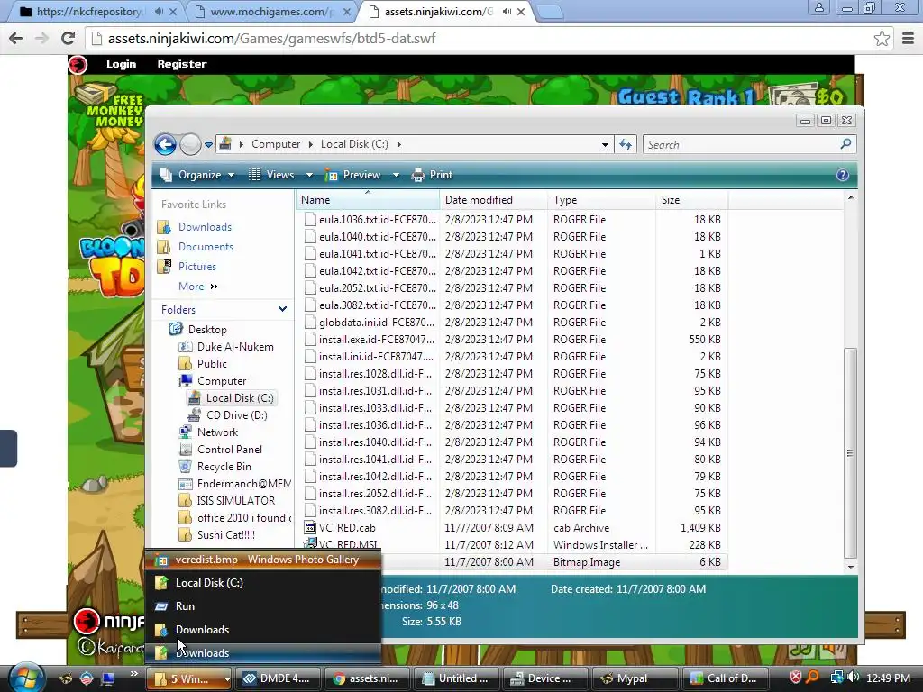Click the Preview toolbar button

[353, 175]
